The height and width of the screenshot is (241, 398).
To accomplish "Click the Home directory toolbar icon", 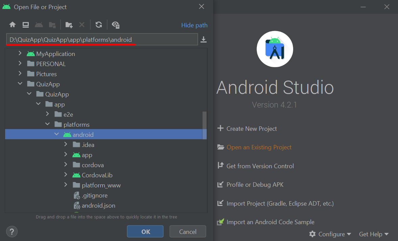I will 13,25.
